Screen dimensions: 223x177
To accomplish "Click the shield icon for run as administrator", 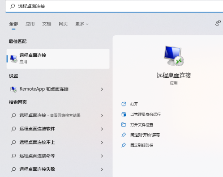I will (x=124, y=114).
